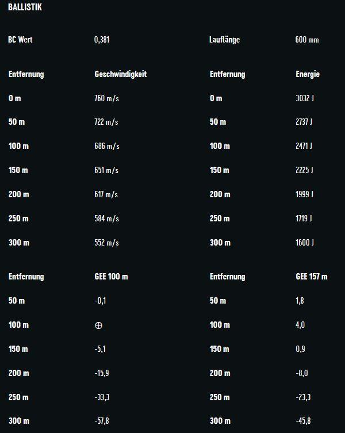Click the BALLISTIK section heading
The width and height of the screenshot is (345, 433).
point(25,7)
